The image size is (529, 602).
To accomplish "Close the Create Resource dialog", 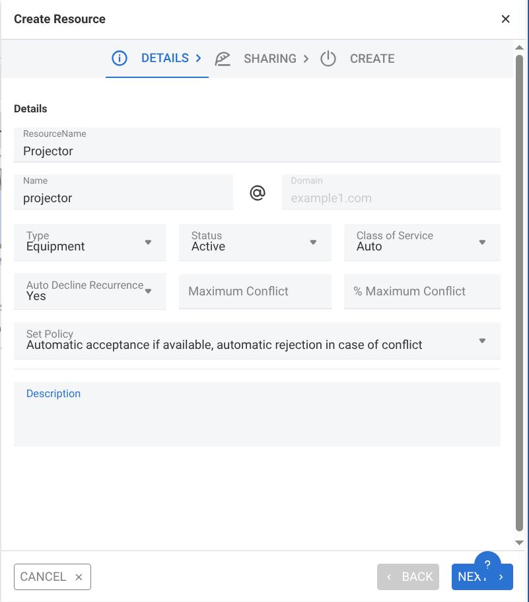I will tap(505, 19).
